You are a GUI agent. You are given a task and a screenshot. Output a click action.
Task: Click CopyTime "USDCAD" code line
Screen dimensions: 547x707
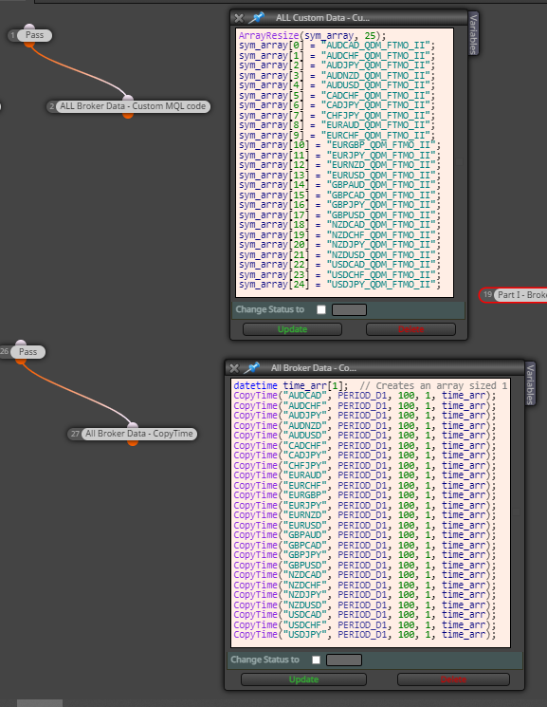click(365, 615)
